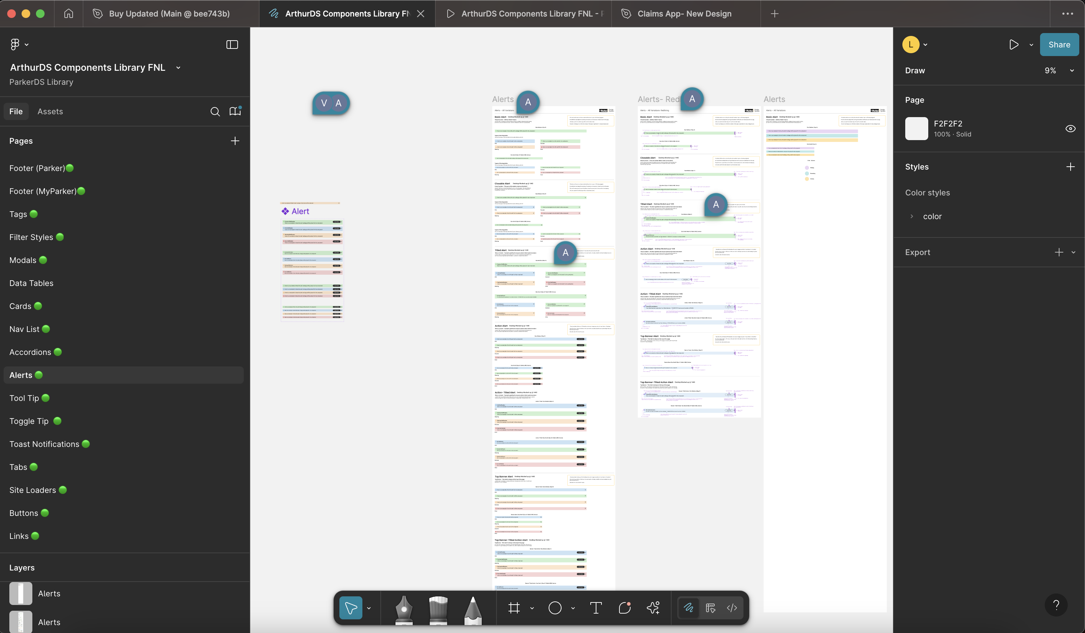Switch to the Assets tab

click(x=50, y=111)
